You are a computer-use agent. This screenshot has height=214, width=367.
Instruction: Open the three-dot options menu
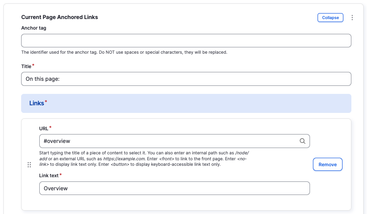point(352,18)
